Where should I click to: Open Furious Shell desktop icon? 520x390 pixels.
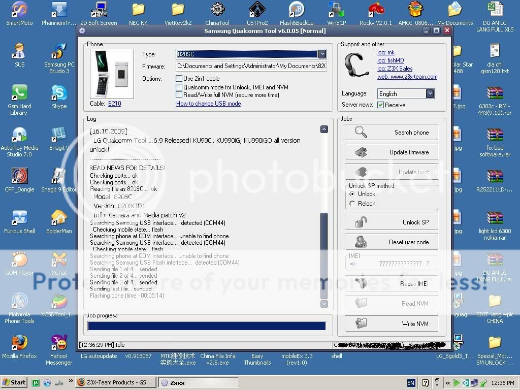(x=19, y=221)
